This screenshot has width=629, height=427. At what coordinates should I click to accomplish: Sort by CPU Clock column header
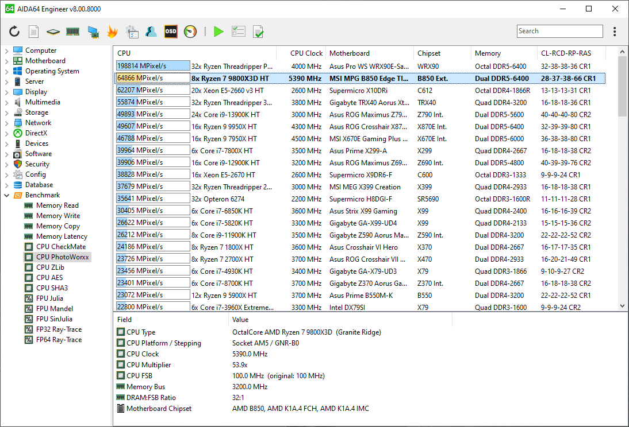pos(301,53)
